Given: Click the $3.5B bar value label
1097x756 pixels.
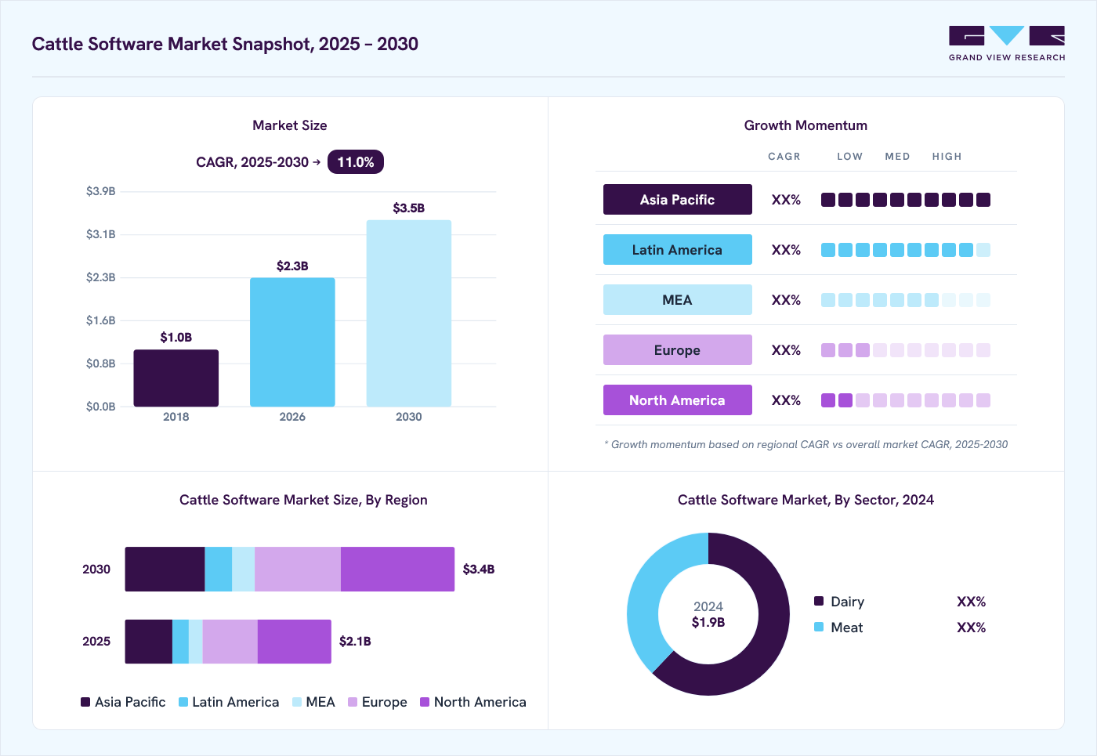Looking at the screenshot, I should click(x=409, y=208).
